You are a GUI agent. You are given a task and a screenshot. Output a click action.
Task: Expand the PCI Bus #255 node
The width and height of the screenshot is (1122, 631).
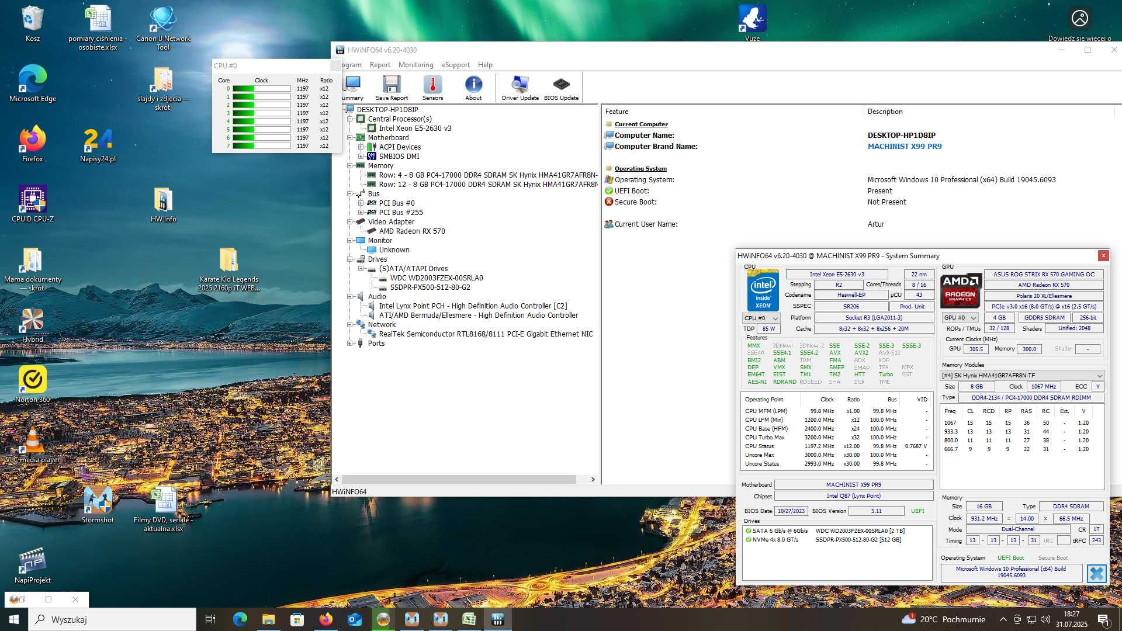click(361, 212)
